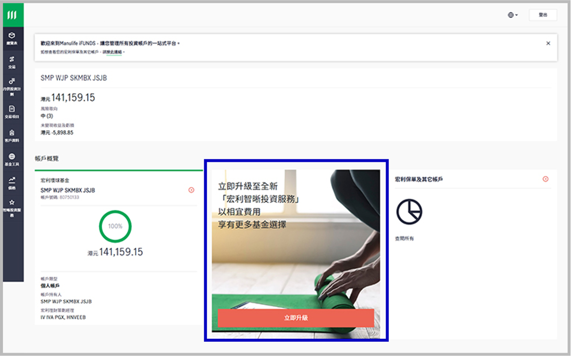Open 總覽表 dashboard in sidebar
572x356 pixels.
point(12,38)
